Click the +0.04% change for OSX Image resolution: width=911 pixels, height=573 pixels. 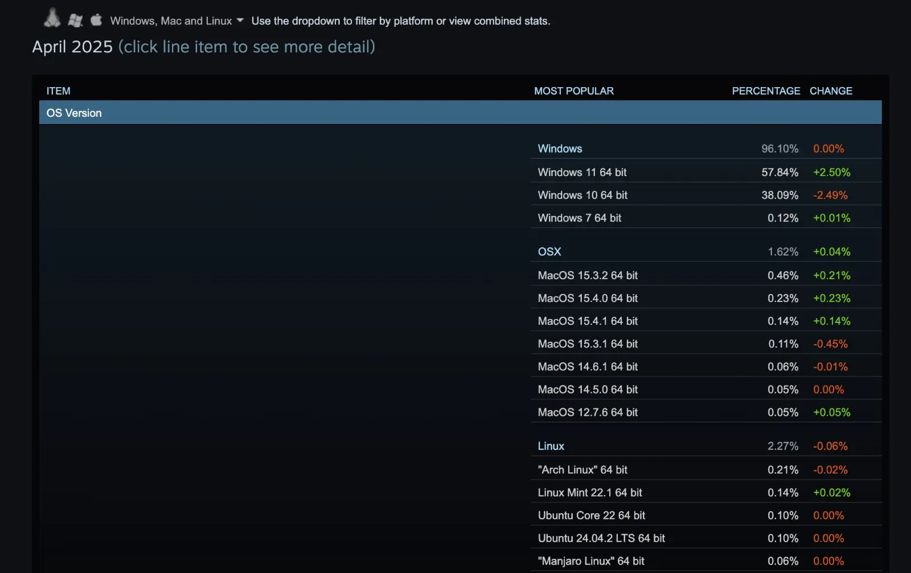[x=832, y=252]
